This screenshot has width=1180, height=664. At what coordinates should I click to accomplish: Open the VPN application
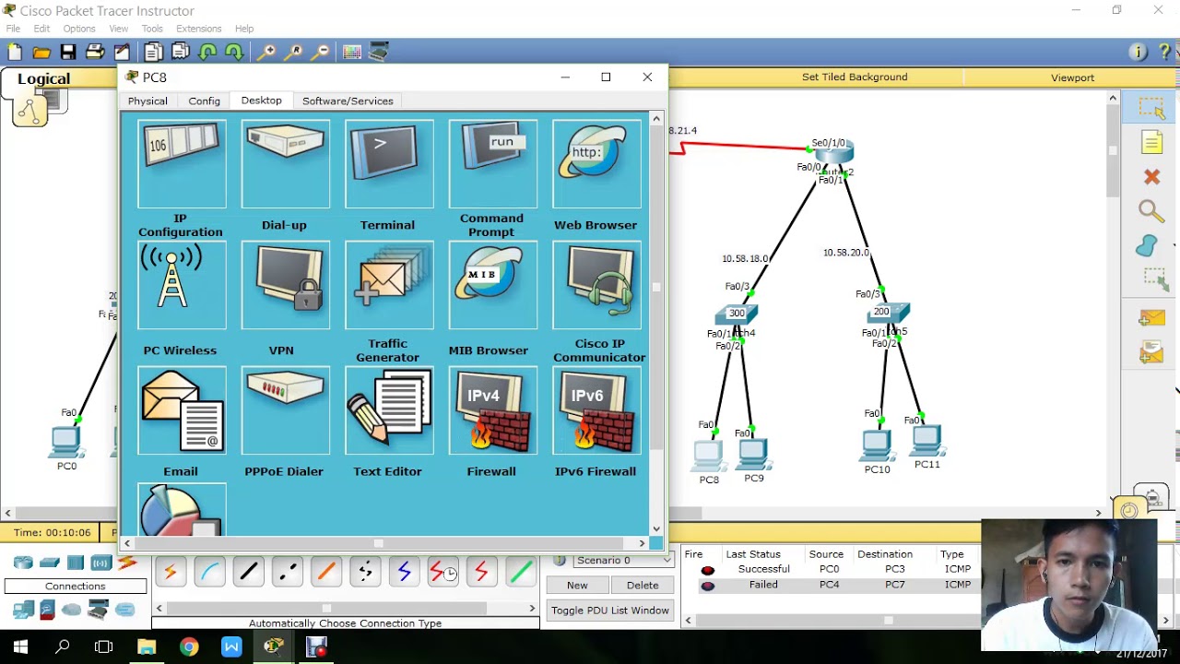click(285, 285)
